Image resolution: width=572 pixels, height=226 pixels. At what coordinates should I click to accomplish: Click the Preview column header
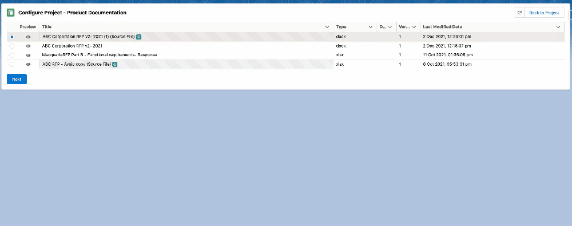point(27,27)
